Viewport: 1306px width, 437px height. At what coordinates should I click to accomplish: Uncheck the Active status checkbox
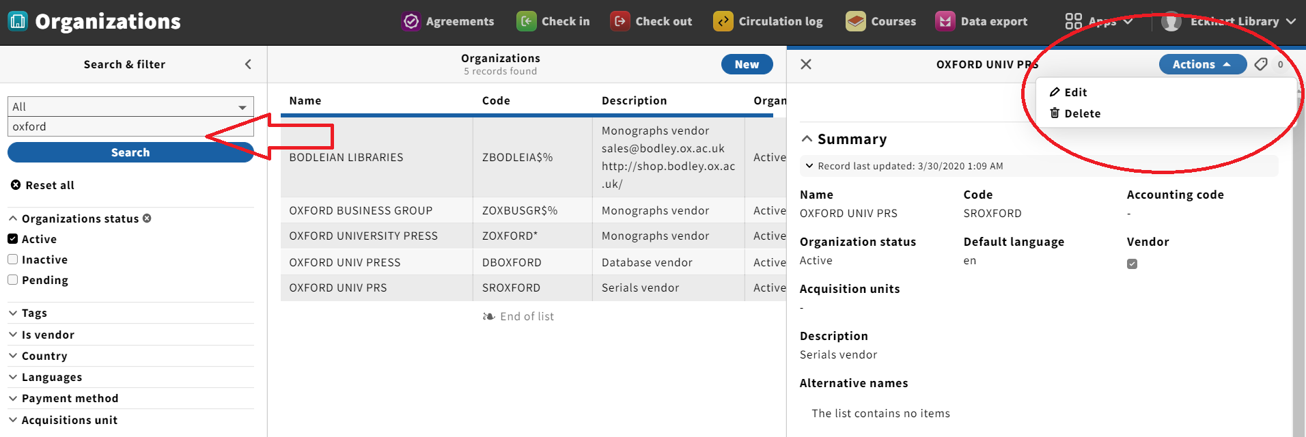[13, 239]
